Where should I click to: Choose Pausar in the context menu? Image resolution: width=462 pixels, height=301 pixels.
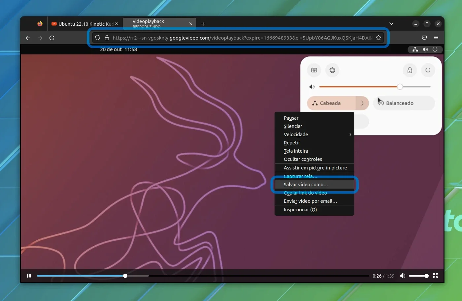click(314, 118)
